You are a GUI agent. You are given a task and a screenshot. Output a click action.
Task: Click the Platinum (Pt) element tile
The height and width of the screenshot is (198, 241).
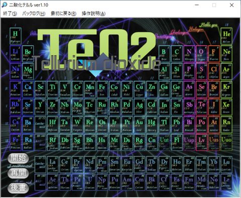coord(127,125)
